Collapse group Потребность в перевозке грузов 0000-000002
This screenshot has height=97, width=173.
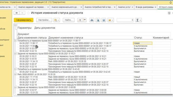pyautogui.click(x=16, y=69)
